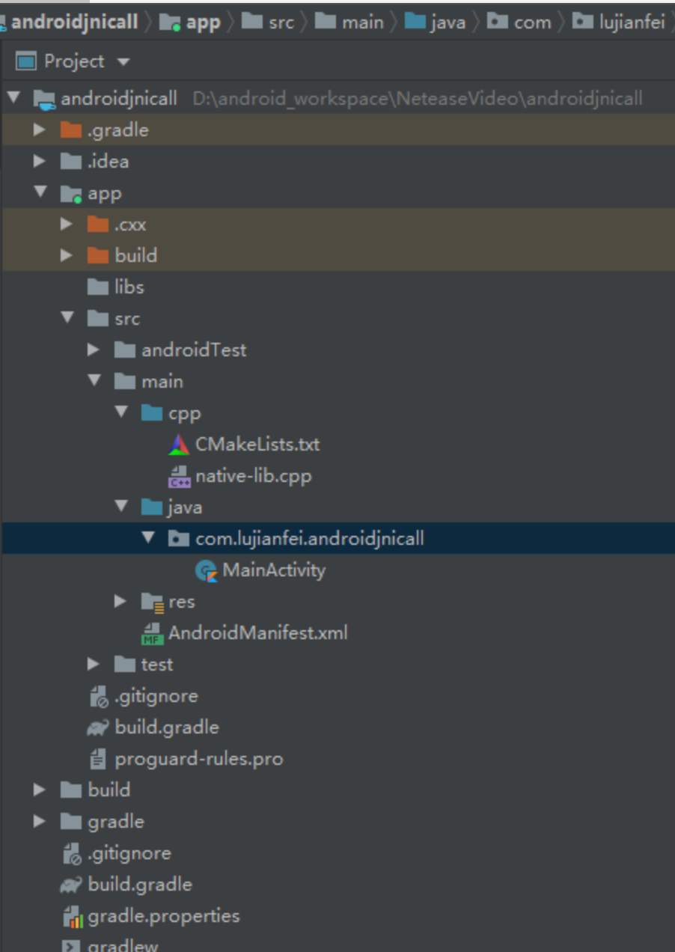Viewport: 675px width, 952px height.
Task: Click the app module folder icon
Action: click(71, 193)
